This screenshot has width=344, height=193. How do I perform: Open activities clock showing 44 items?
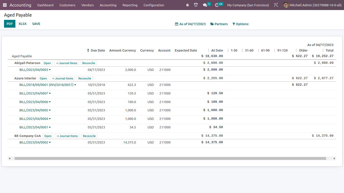tap(218, 5)
